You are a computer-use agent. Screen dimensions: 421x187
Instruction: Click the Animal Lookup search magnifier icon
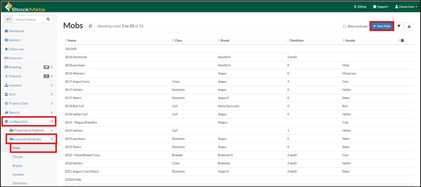point(48,19)
